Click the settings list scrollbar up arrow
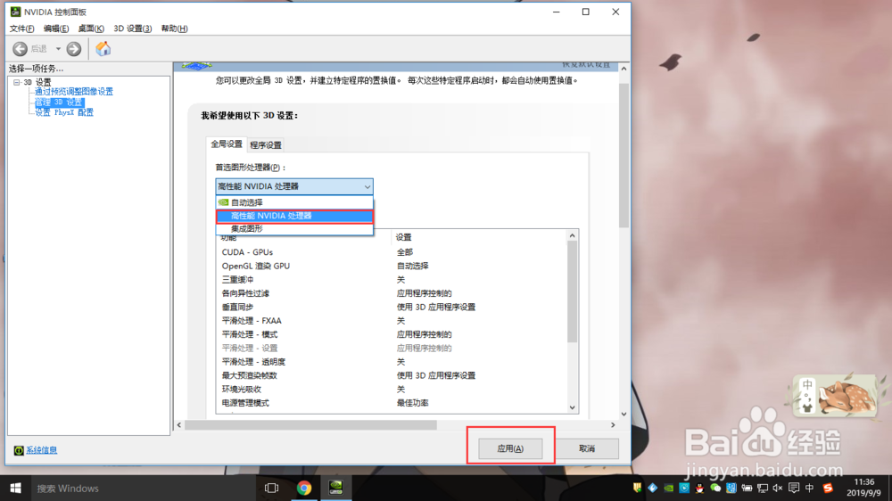The image size is (892, 501). coord(573,235)
